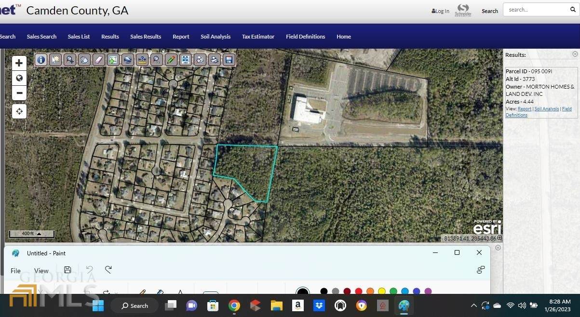Click the Log In link
Viewport: 580px width, 317px height.
tap(441, 11)
